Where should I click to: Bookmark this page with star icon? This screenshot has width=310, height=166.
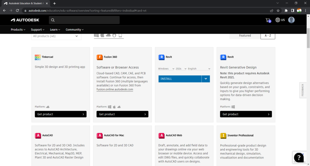(x=278, y=11)
